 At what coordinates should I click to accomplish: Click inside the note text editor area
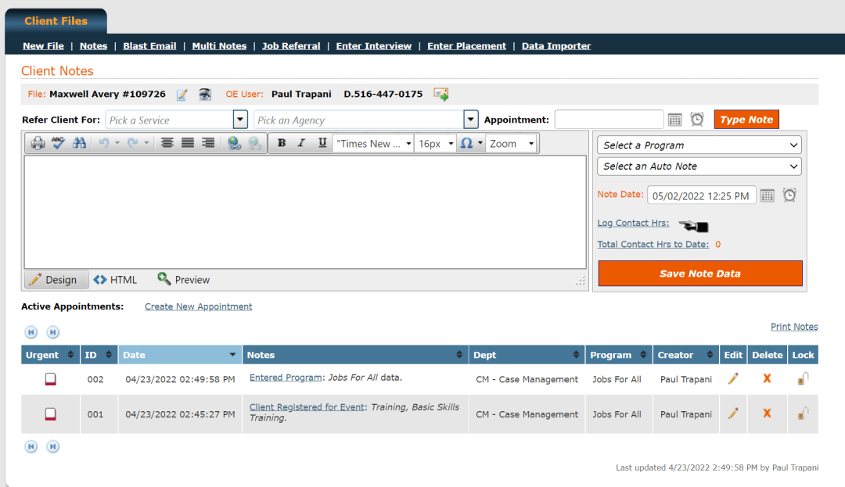[x=305, y=212]
